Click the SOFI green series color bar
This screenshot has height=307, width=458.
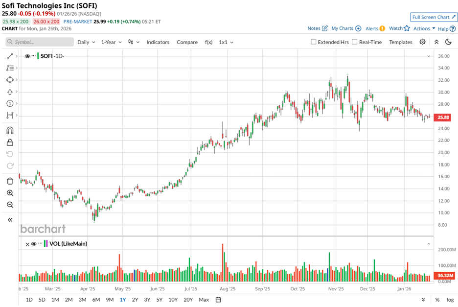point(38,56)
